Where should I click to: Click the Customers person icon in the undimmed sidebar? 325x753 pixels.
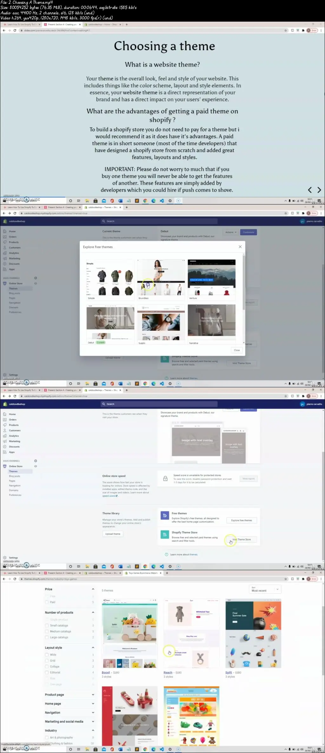click(x=5, y=430)
